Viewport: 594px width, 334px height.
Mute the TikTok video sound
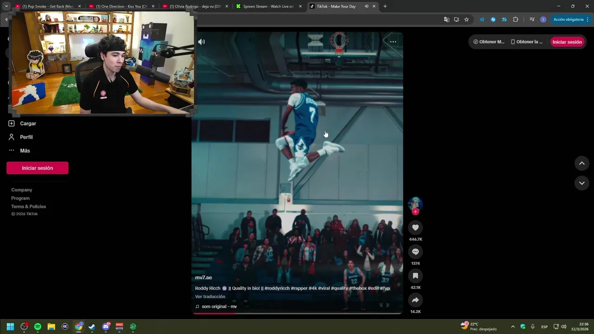[201, 42]
